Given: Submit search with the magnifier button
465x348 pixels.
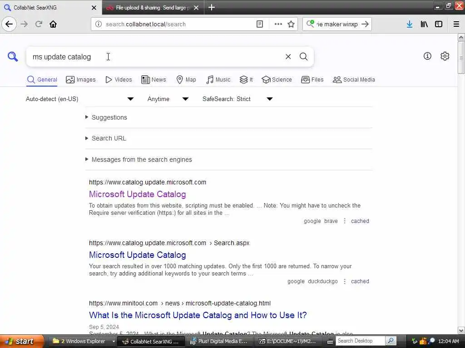Looking at the screenshot, I should point(303,57).
